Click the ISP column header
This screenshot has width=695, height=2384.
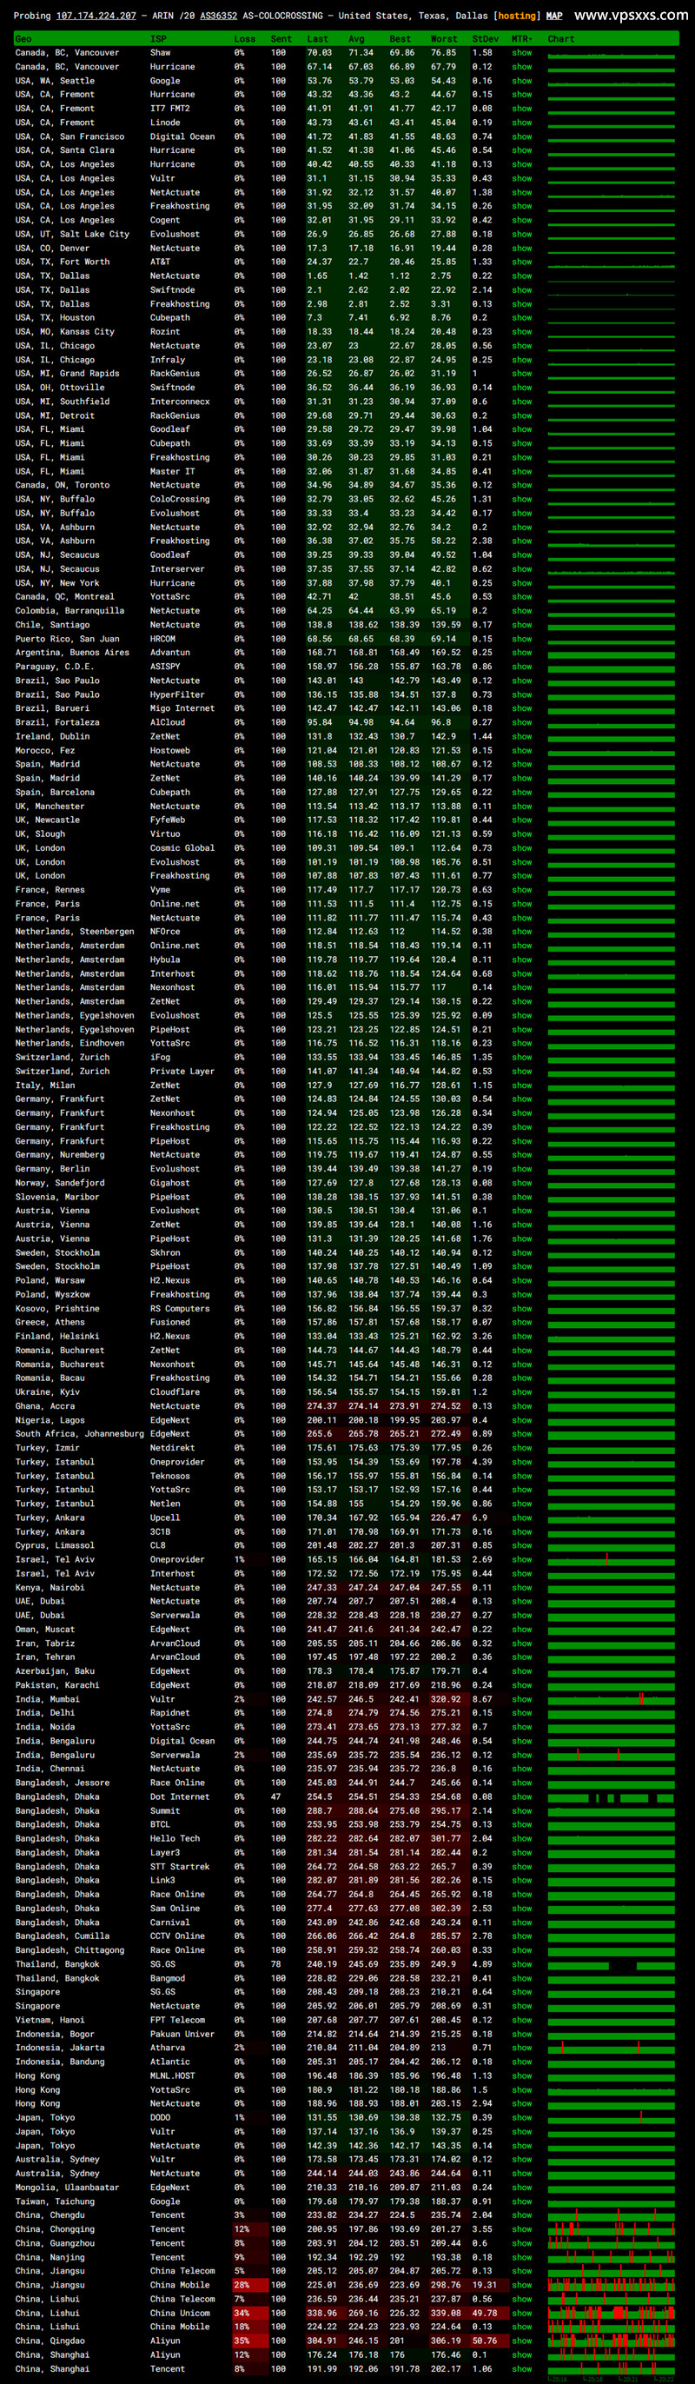158,39
